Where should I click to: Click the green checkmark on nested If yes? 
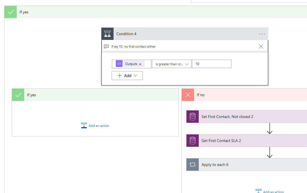(18, 95)
